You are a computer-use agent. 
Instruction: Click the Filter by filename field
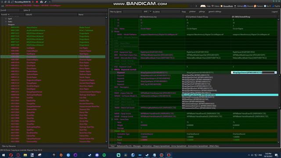(x=62, y=146)
